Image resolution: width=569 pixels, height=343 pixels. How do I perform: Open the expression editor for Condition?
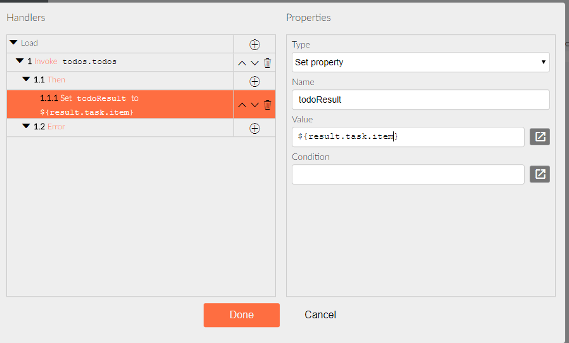[540, 174]
